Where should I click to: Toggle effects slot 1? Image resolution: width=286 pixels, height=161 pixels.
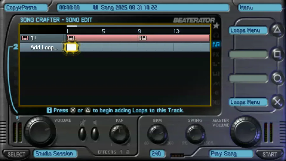(x=121, y=152)
